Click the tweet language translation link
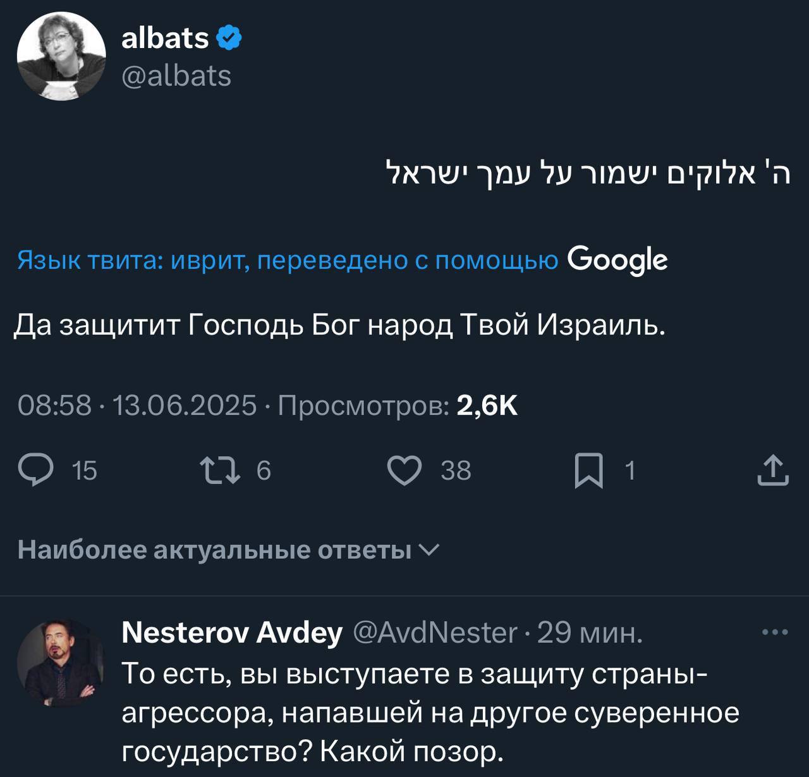 [288, 260]
